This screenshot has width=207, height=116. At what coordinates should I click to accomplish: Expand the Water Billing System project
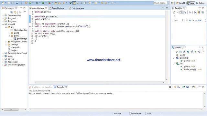coord(3,65)
